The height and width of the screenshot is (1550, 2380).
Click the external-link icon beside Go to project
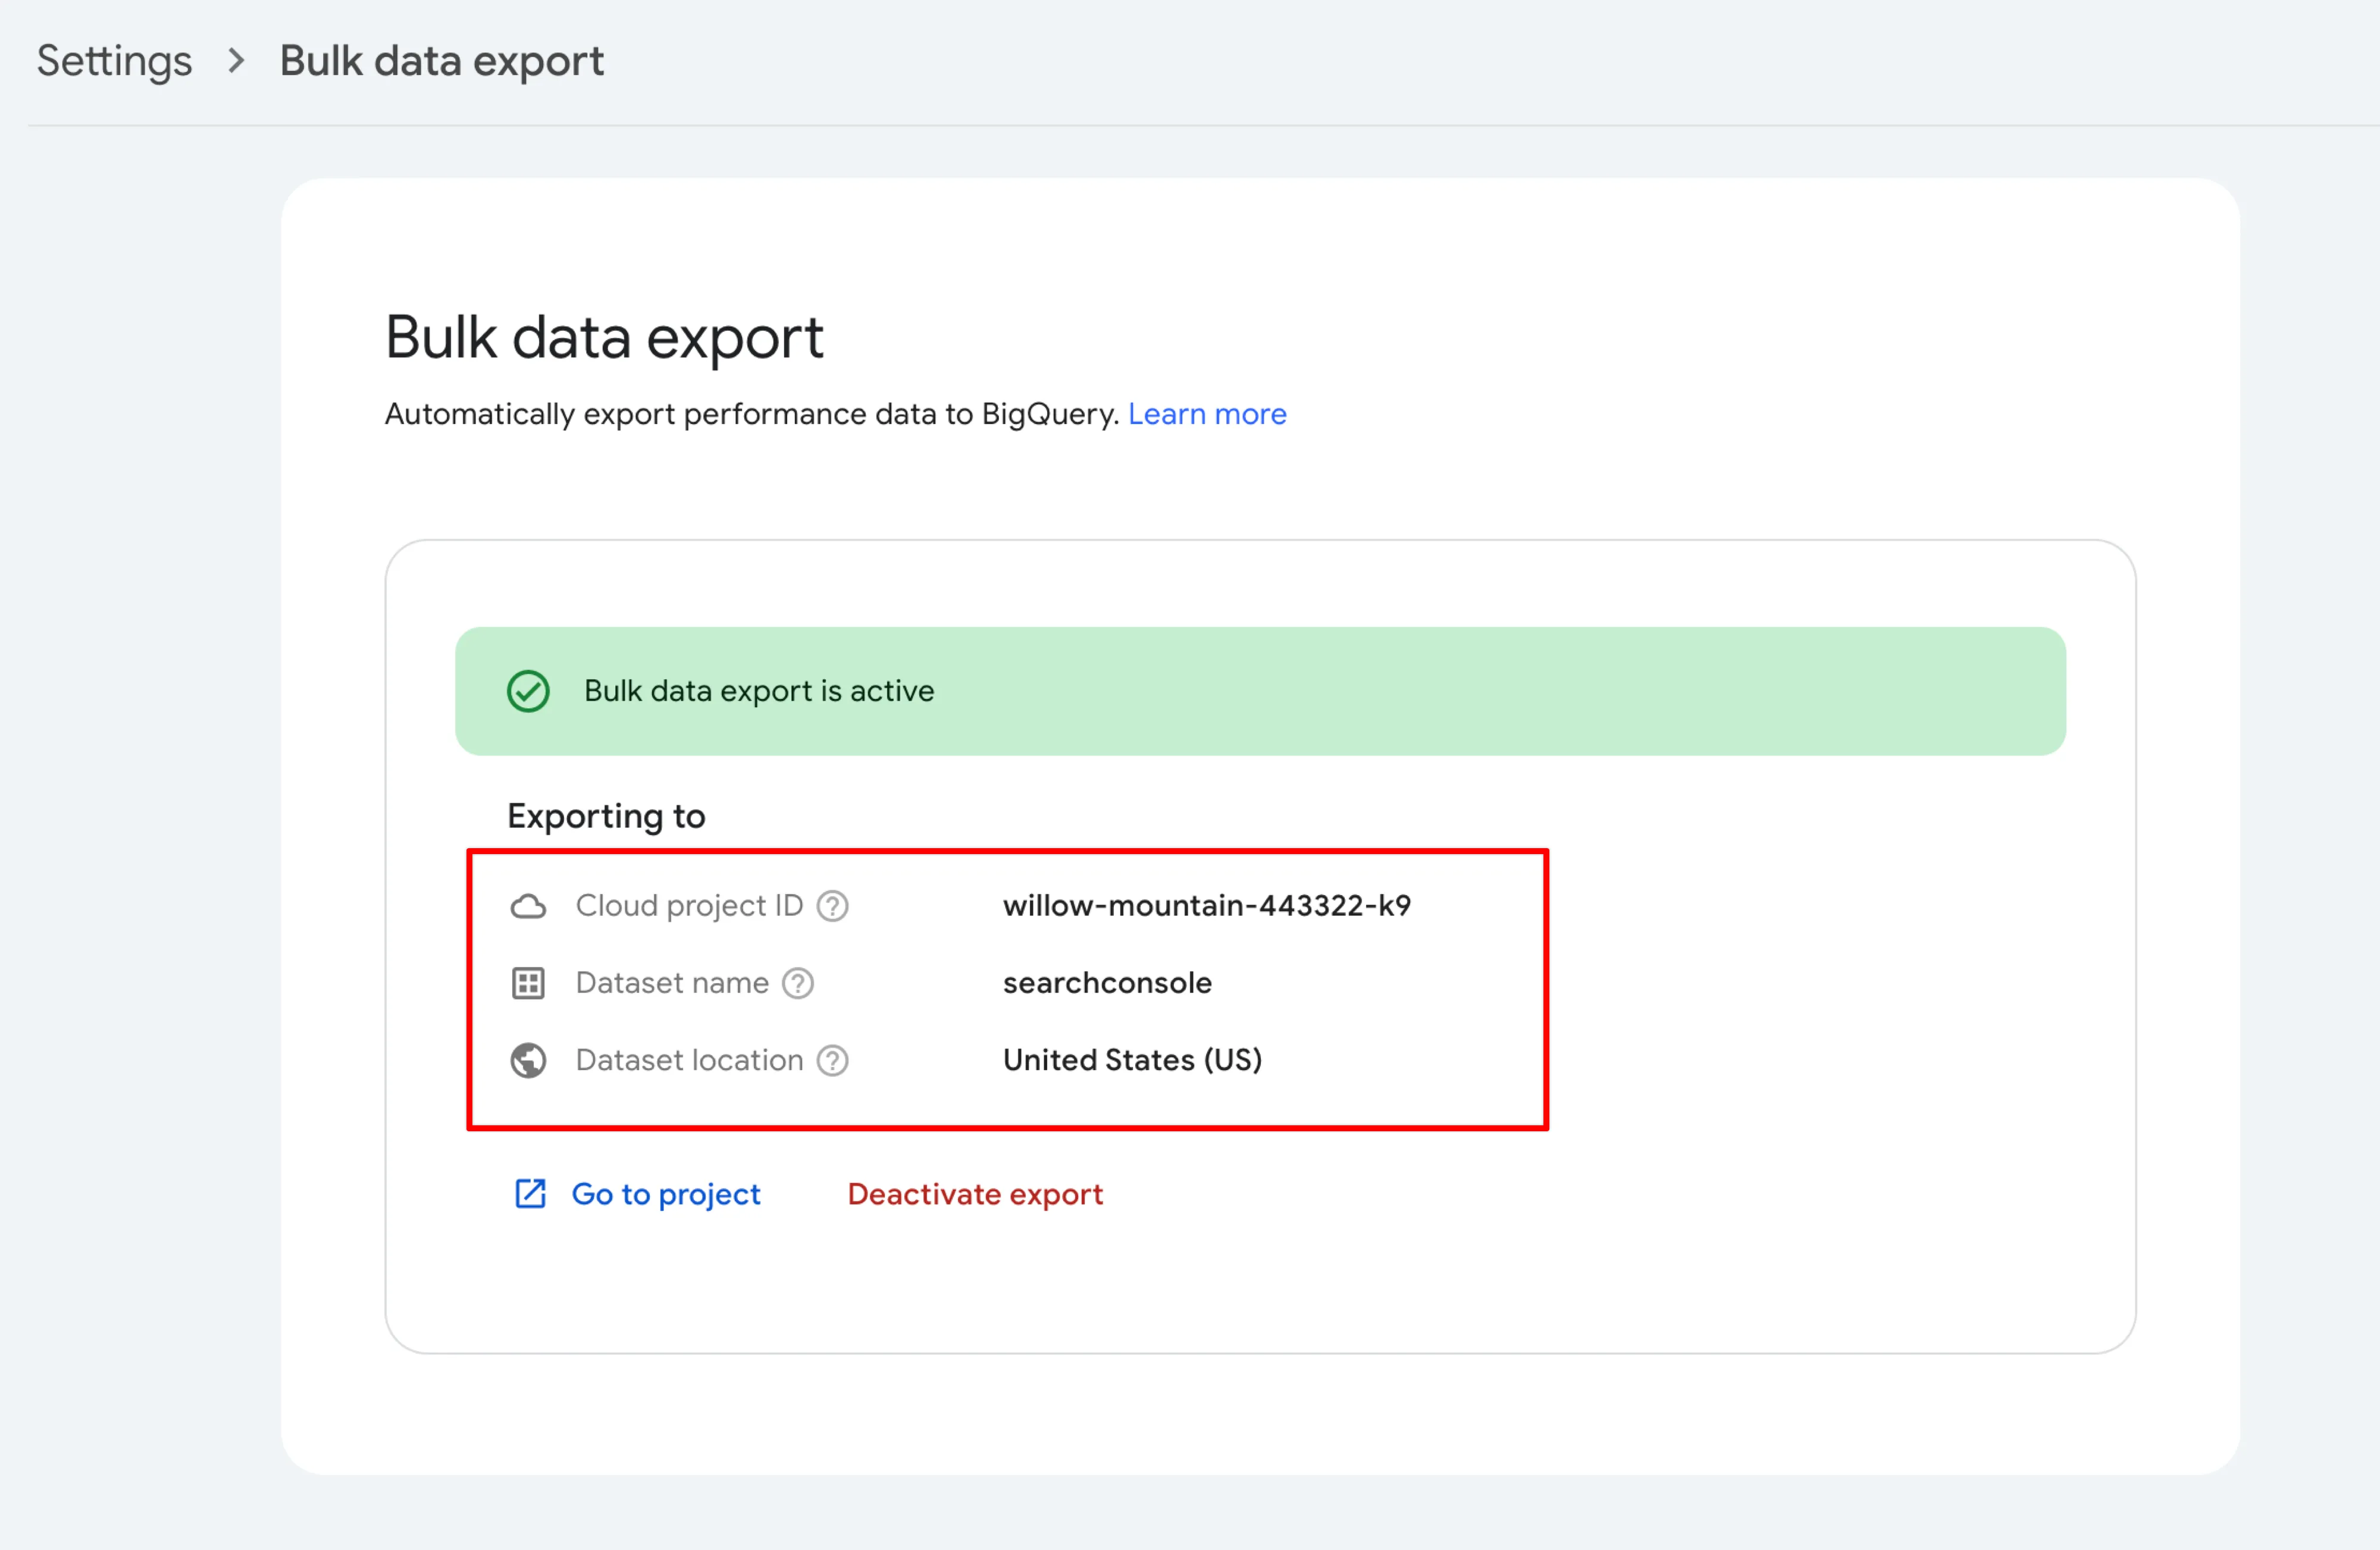[x=530, y=1194]
